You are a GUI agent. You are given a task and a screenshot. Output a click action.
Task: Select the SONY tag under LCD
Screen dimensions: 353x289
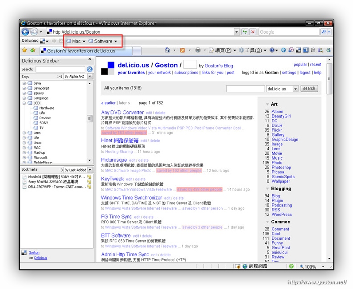[43, 123]
